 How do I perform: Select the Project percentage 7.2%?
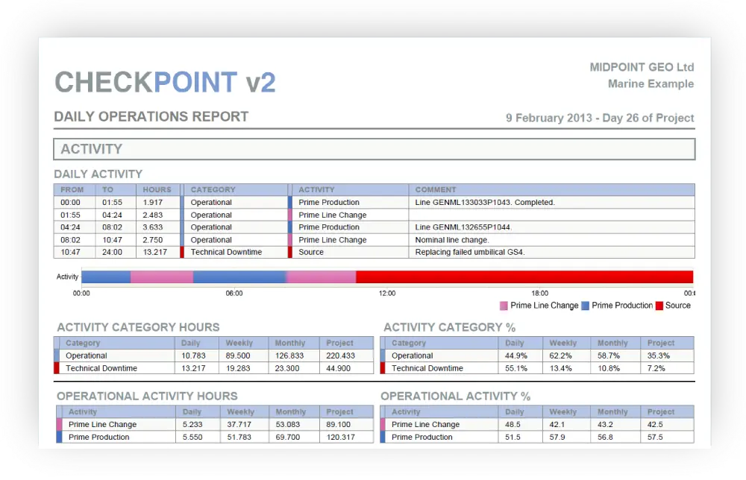point(656,368)
